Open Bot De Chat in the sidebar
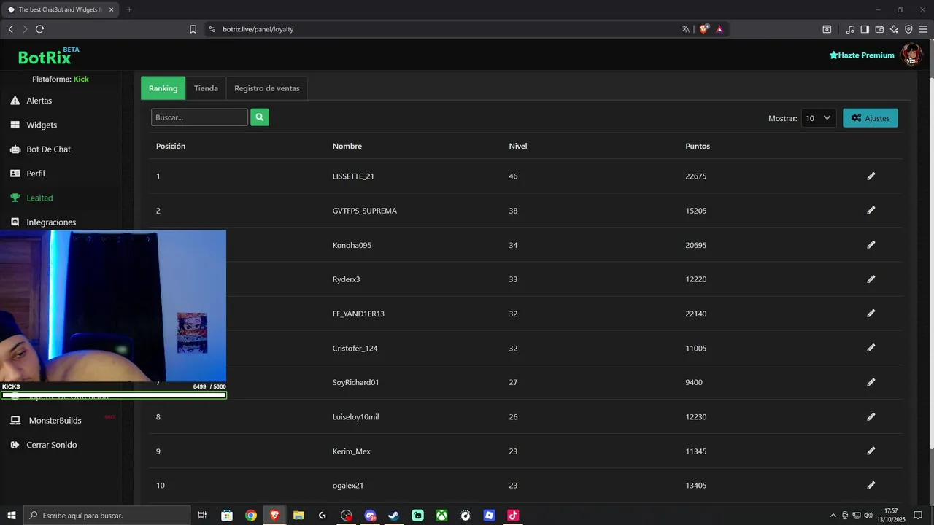This screenshot has width=934, height=525. coord(49,149)
